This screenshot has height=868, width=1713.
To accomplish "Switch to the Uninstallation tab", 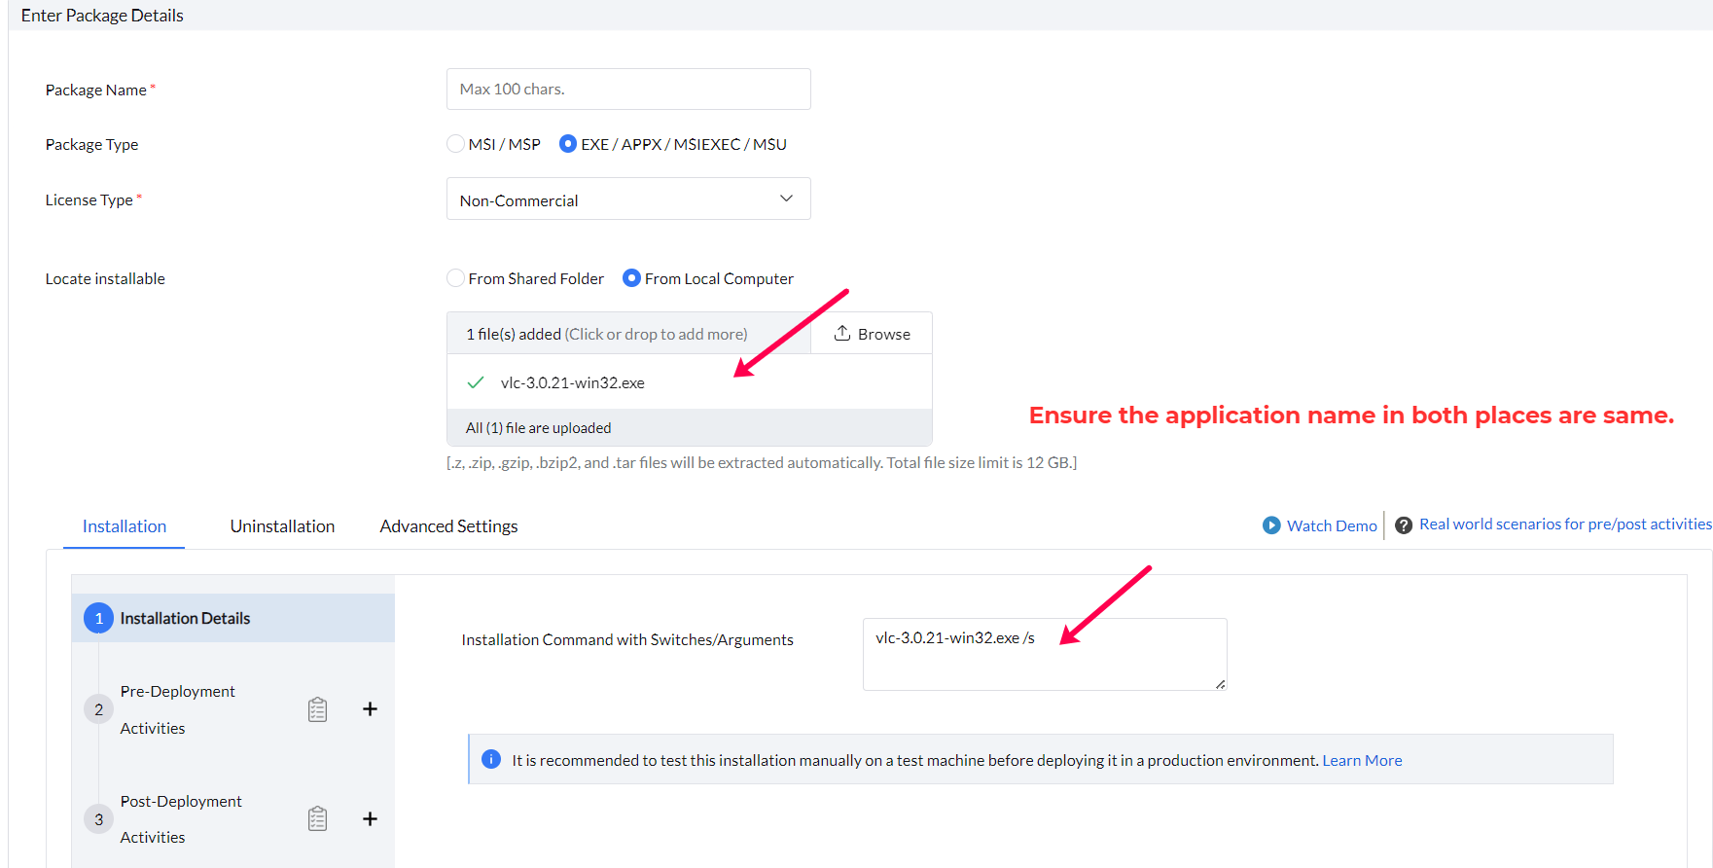I will 282,526.
